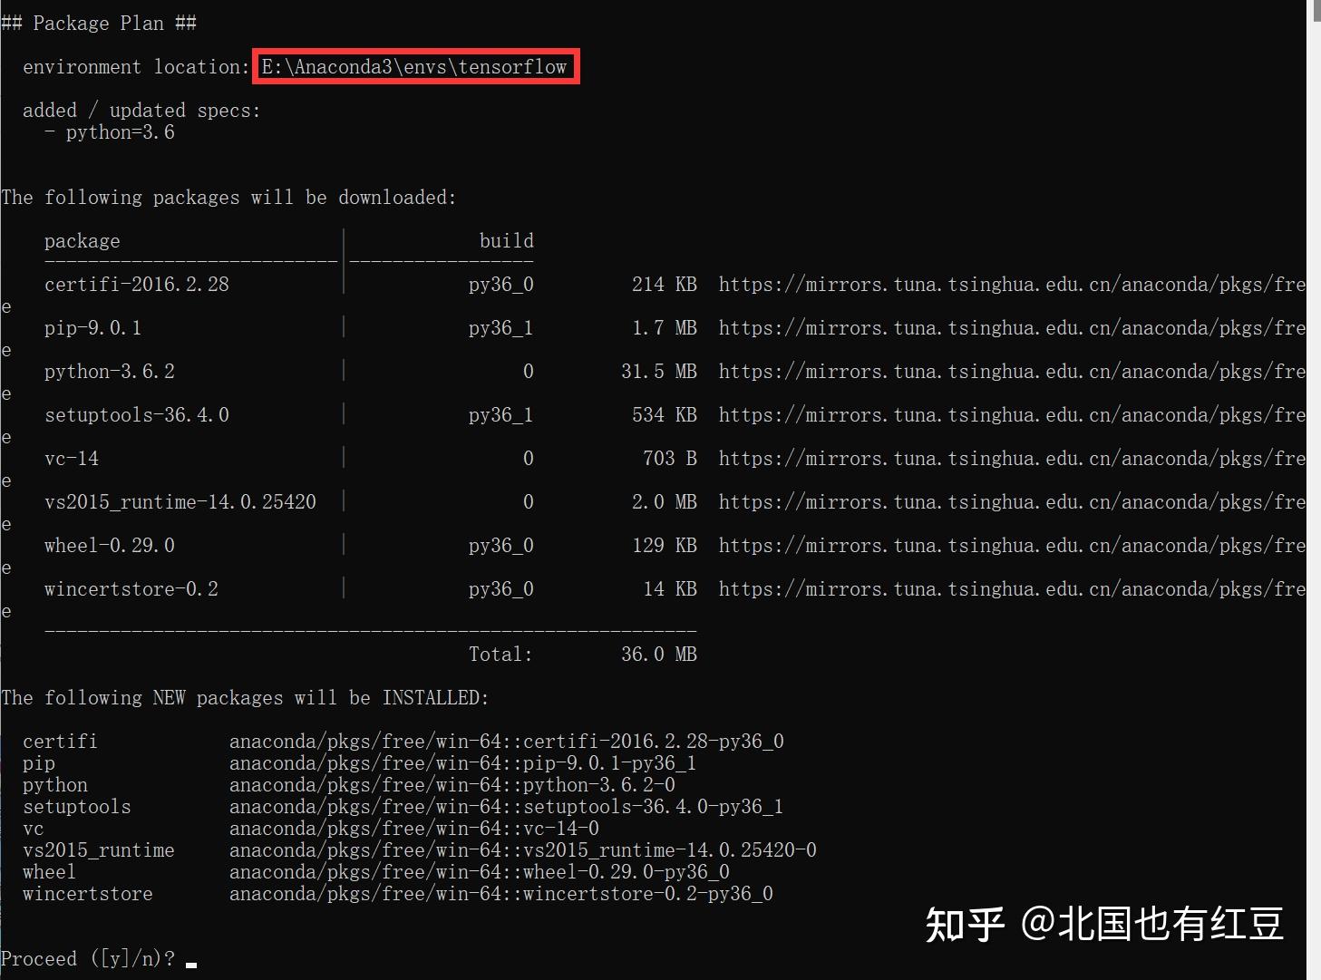Click the package column header
Viewport: 1321px width, 980px height.
(82, 240)
